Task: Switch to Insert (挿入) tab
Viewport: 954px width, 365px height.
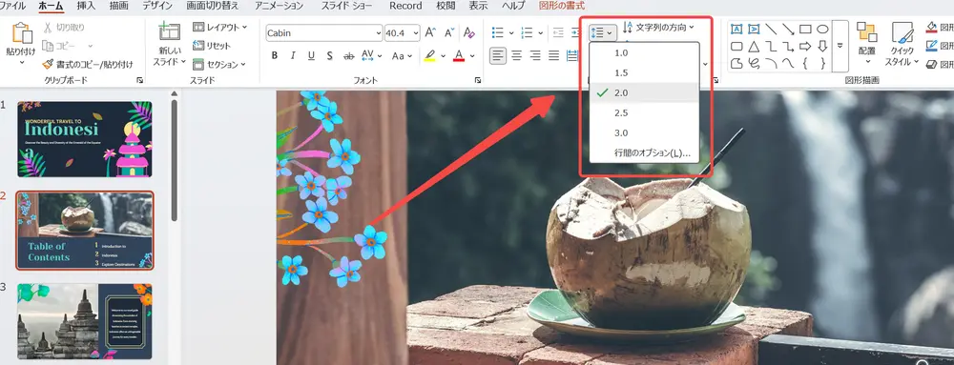Action: [x=87, y=6]
